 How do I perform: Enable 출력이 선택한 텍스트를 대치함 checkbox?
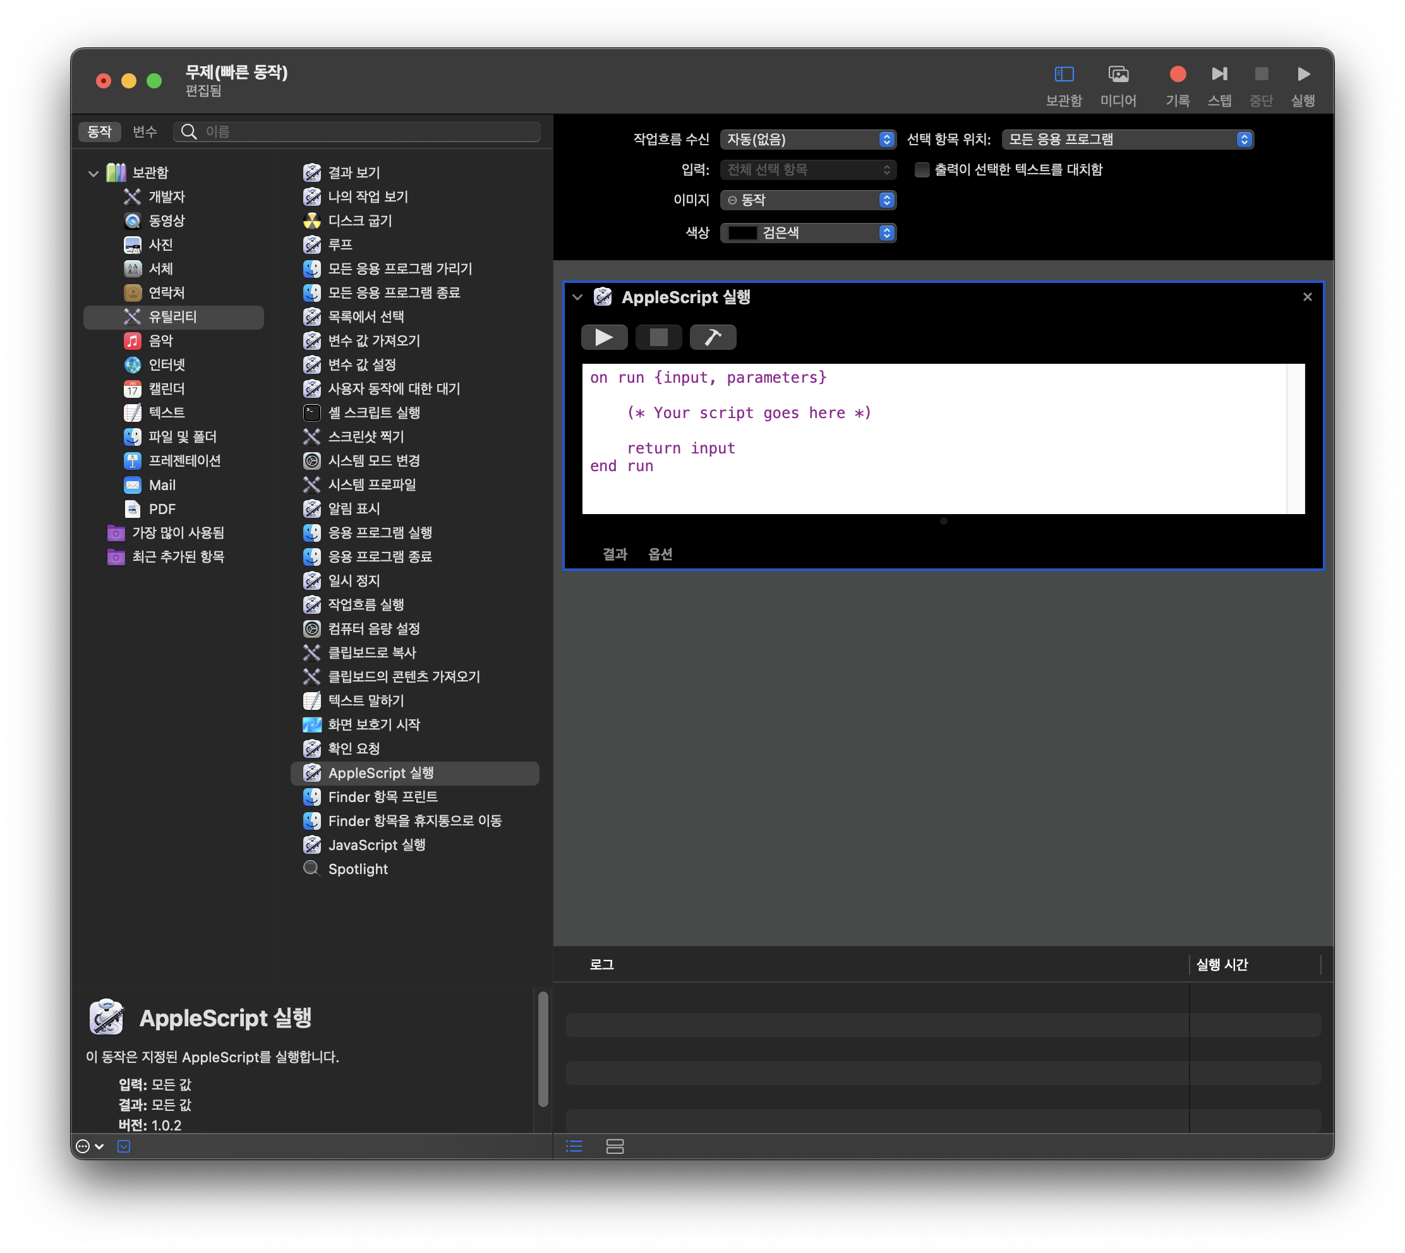[x=922, y=170]
